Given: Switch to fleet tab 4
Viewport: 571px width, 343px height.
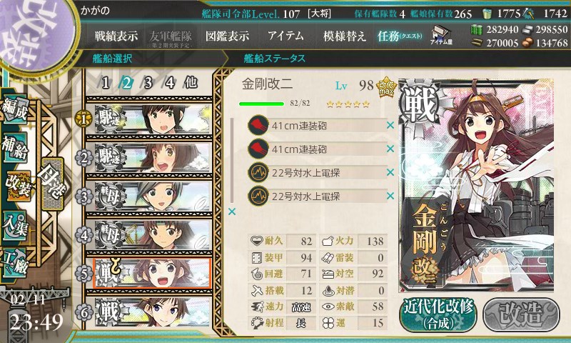Looking at the screenshot, I should (170, 83).
